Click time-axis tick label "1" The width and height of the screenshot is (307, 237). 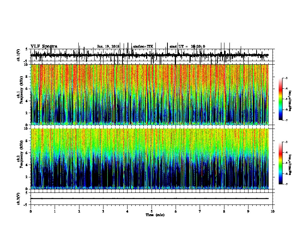coord(55,211)
